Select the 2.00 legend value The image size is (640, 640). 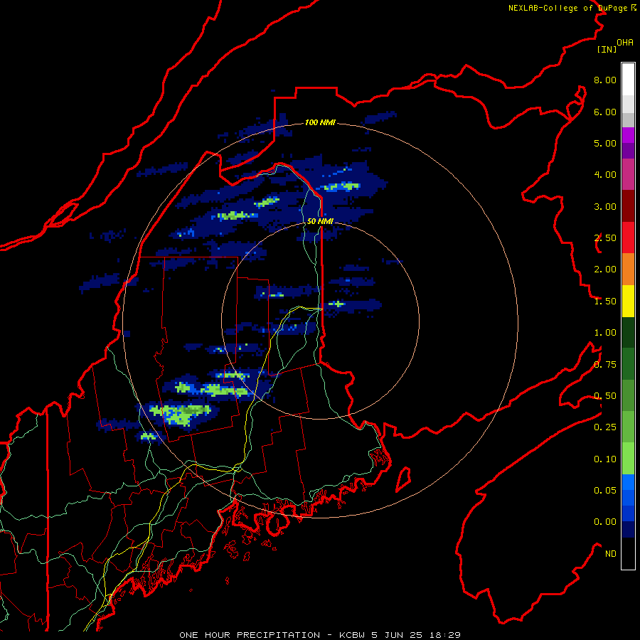[605, 270]
